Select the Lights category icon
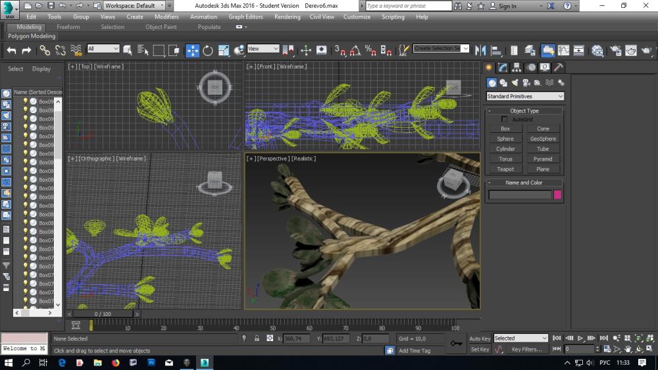 [x=515, y=83]
